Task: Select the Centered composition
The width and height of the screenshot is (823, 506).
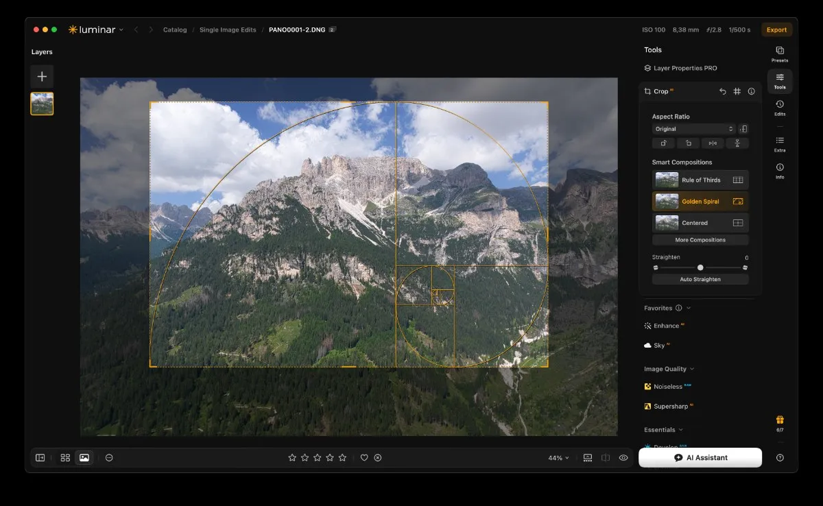Action: tap(700, 223)
